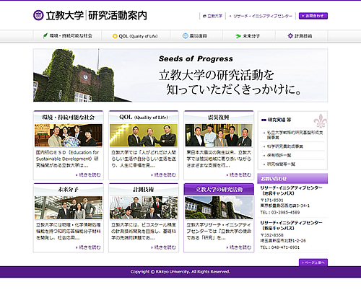Open QOL (Quality of Life) navigation item
The image size is (361, 295).
[136, 36]
